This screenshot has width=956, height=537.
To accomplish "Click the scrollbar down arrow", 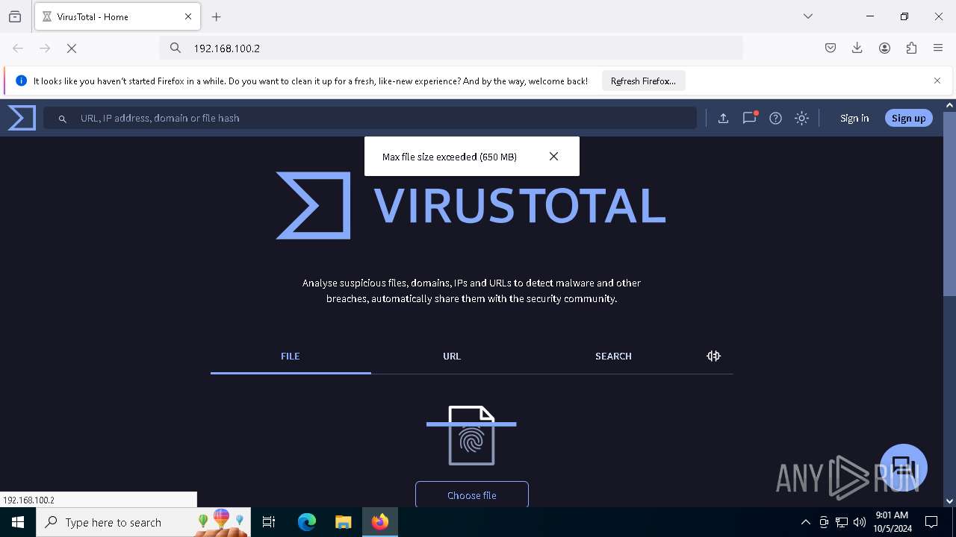I will (949, 501).
